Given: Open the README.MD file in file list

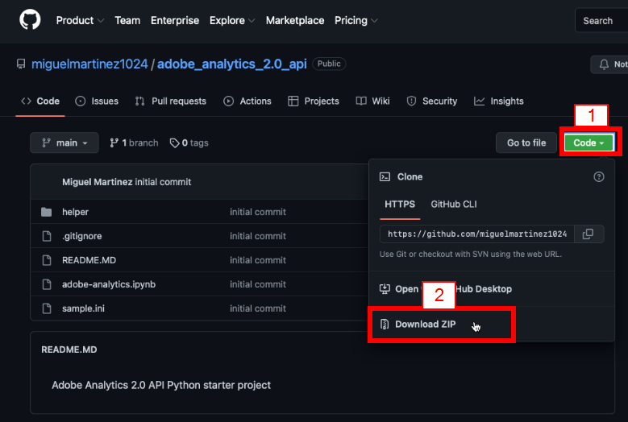Looking at the screenshot, I should pyautogui.click(x=89, y=260).
